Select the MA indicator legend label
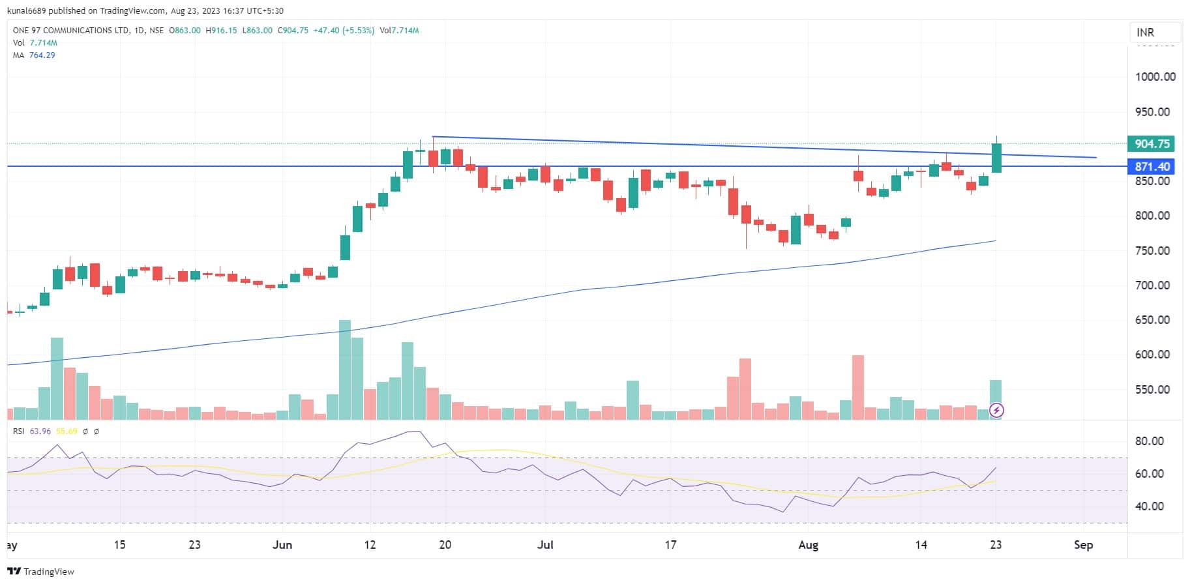The width and height of the screenshot is (1190, 584). (18, 55)
